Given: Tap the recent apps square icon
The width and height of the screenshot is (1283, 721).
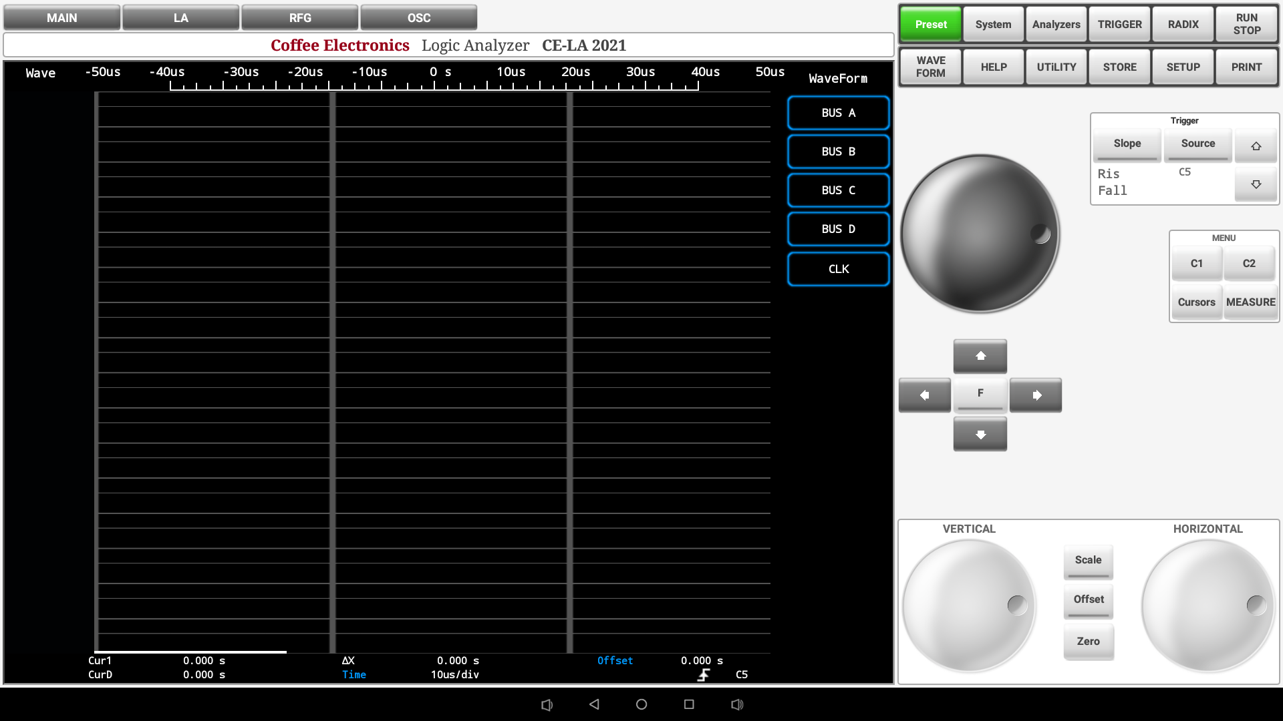Looking at the screenshot, I should click(689, 704).
